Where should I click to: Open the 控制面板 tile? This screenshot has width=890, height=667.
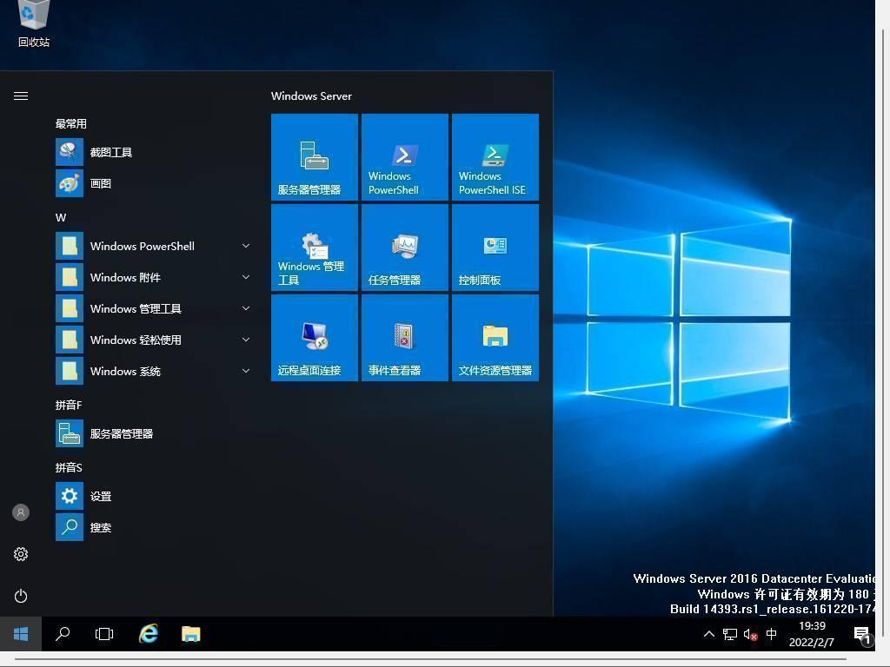495,248
